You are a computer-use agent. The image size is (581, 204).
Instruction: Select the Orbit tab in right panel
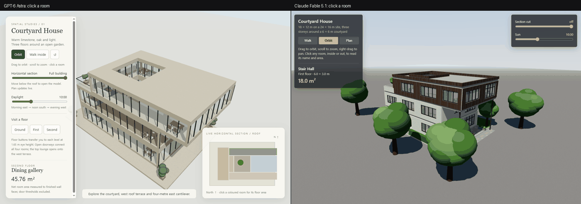tap(328, 41)
